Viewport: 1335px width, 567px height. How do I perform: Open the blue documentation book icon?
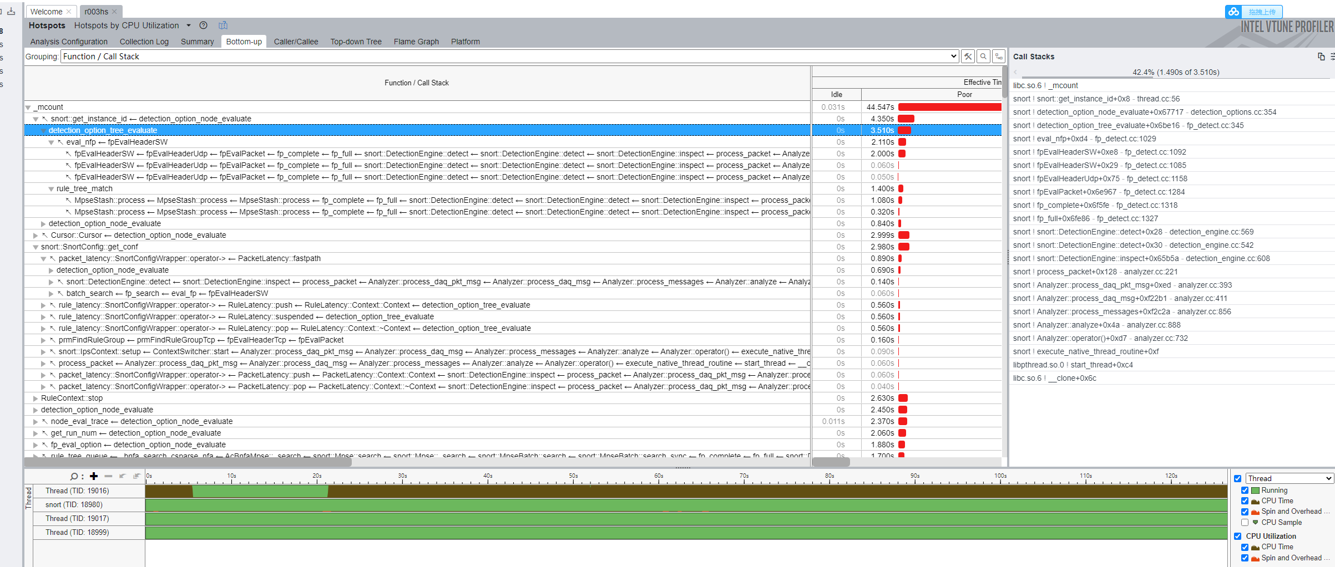223,25
